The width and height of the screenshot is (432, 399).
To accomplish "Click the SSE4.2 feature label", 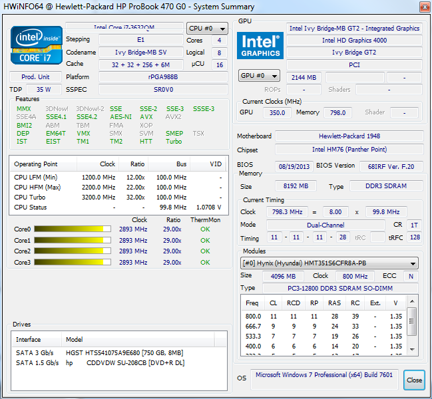I will coord(87,117).
